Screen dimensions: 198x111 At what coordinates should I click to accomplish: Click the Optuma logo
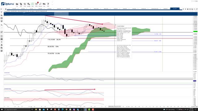[7, 4]
